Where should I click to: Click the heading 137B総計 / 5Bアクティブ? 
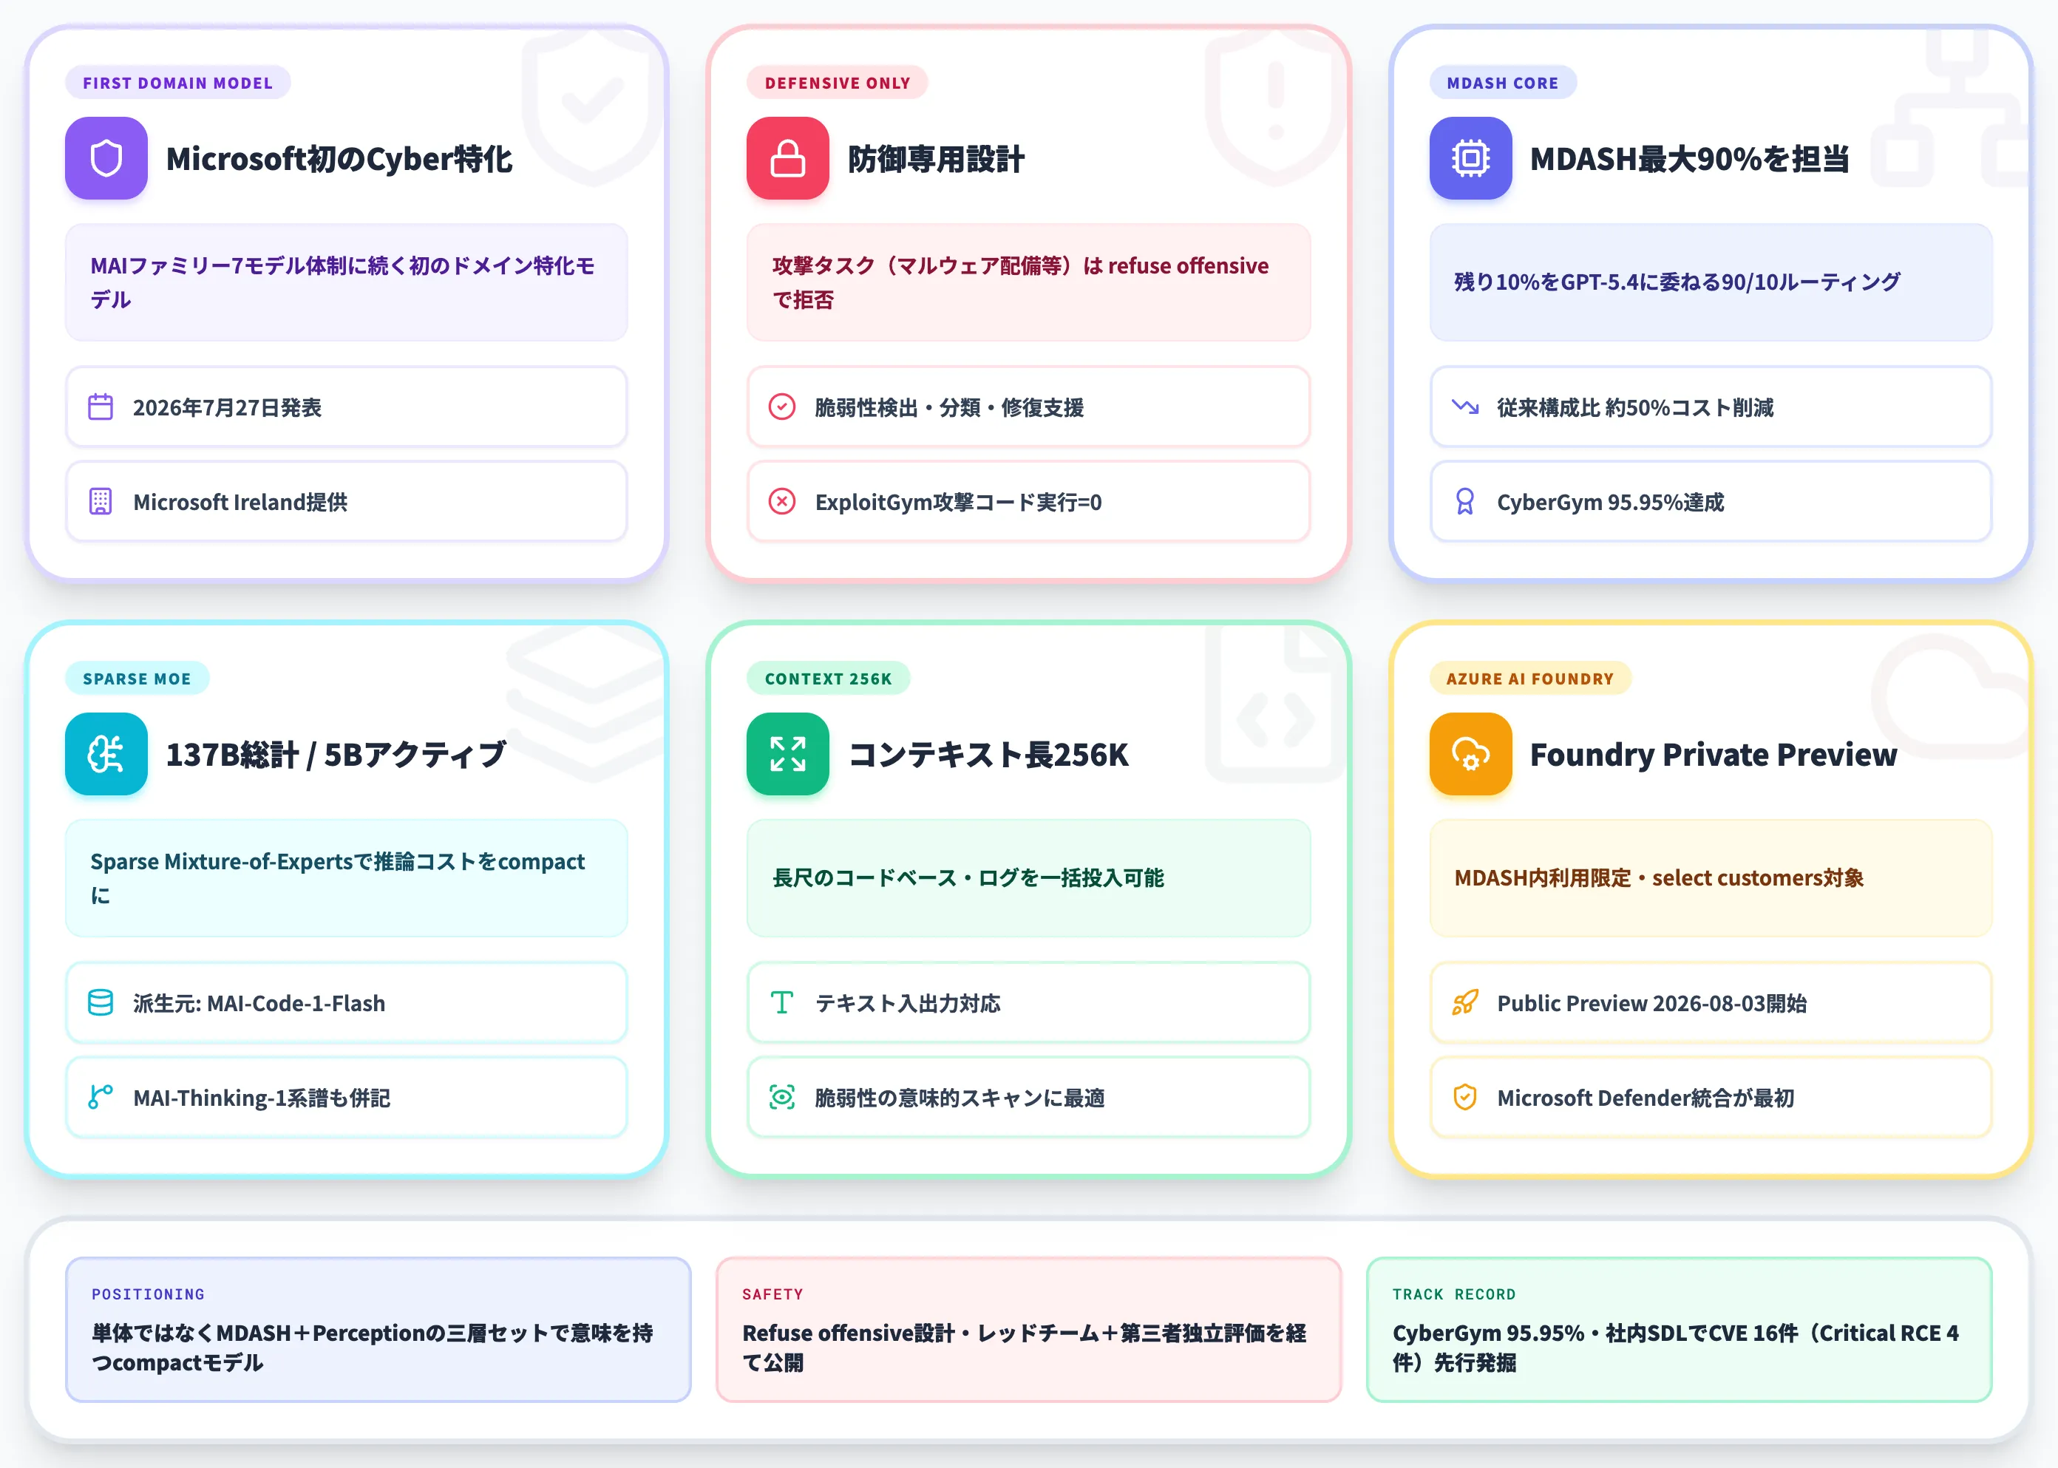336,754
